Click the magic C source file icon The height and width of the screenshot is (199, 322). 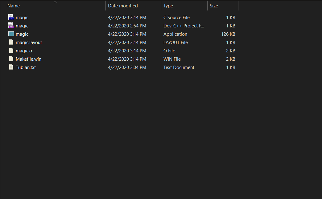tap(11, 17)
